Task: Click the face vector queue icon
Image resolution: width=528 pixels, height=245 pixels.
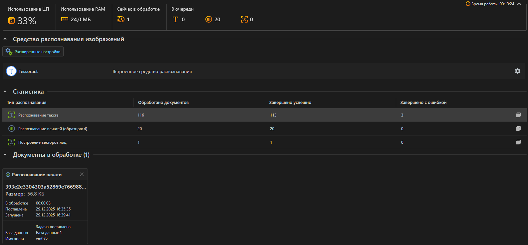Action: tap(244, 19)
